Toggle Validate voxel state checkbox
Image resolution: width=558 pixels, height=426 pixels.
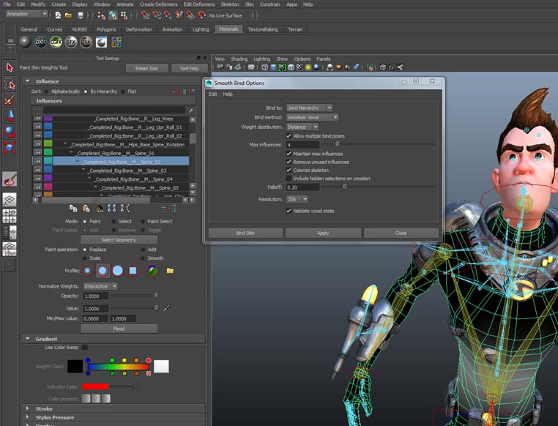point(289,211)
